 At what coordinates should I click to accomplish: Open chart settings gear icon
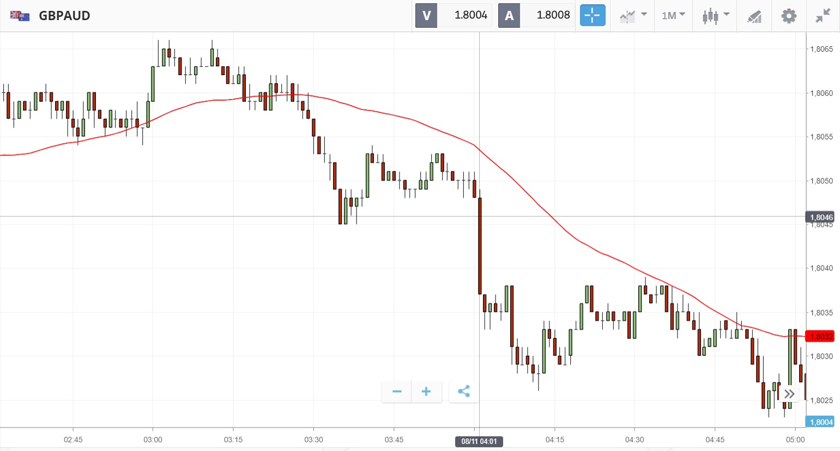tap(789, 16)
